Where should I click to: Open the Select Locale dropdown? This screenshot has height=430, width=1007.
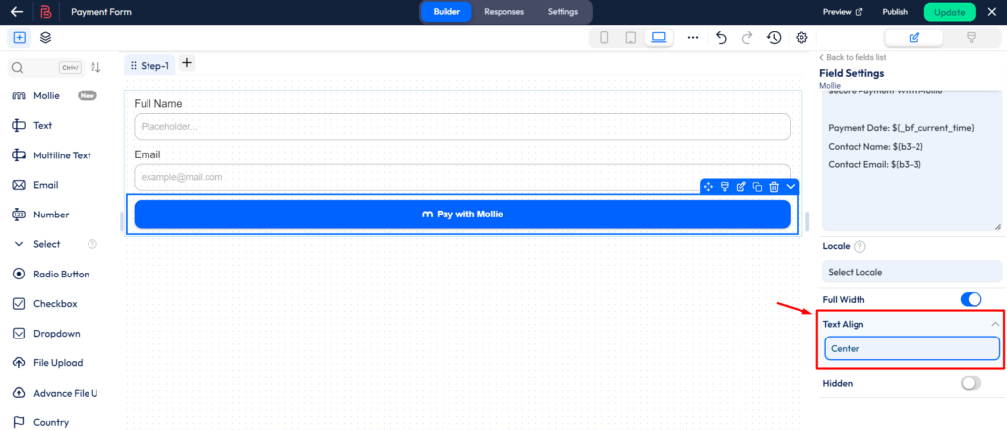912,272
